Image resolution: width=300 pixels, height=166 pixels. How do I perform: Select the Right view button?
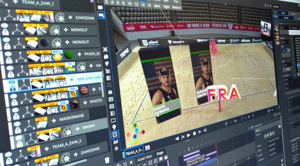coord(166,7)
